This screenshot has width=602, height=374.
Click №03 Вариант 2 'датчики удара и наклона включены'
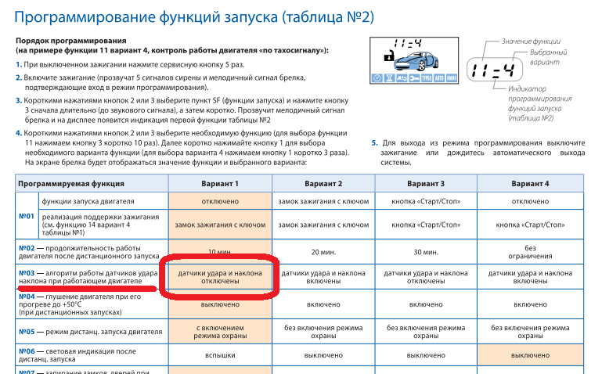[323, 277]
